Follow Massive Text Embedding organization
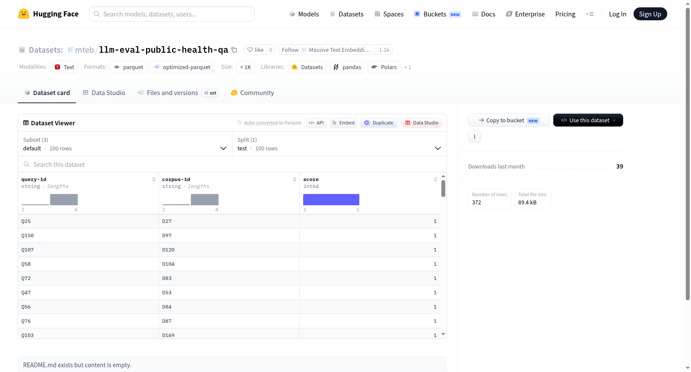This screenshot has width=691, height=372. (x=327, y=50)
